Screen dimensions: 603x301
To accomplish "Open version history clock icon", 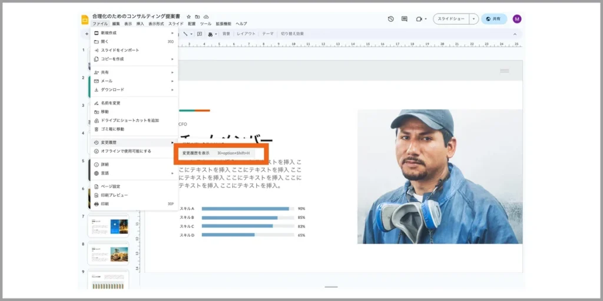I will point(391,19).
